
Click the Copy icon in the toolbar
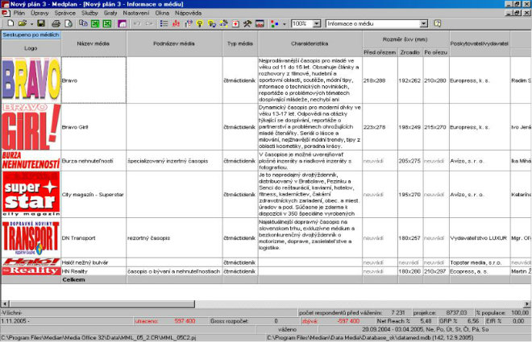click(x=83, y=23)
